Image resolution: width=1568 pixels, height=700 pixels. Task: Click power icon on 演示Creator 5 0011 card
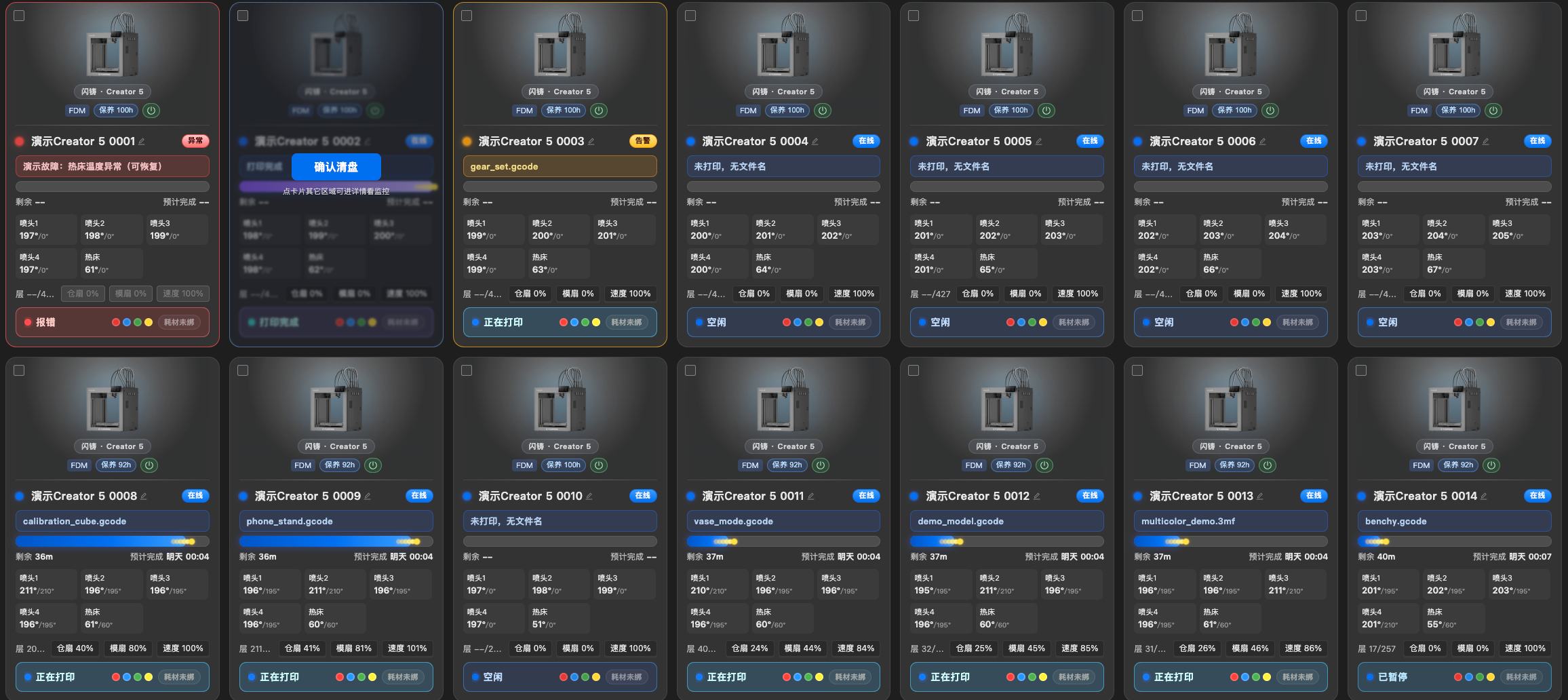[x=821, y=465]
